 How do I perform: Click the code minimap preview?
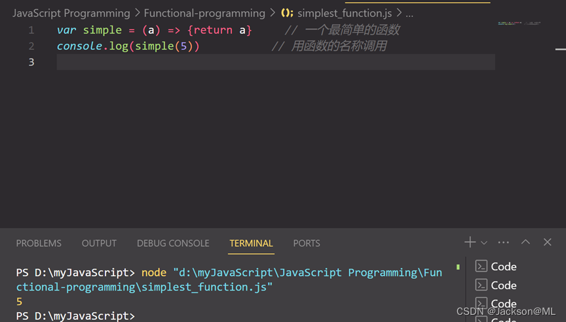click(519, 24)
